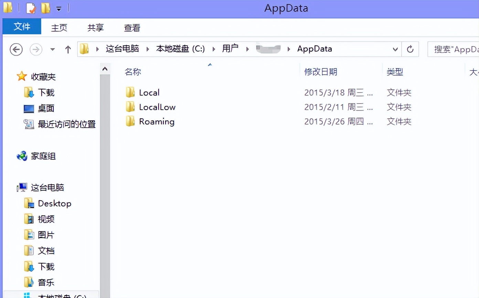
Task: Open the quick access toolbar customize dropdown
Action: pyautogui.click(x=59, y=9)
